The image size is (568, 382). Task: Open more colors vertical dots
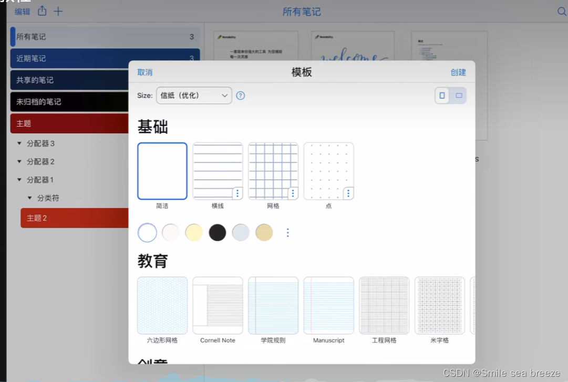(x=287, y=232)
